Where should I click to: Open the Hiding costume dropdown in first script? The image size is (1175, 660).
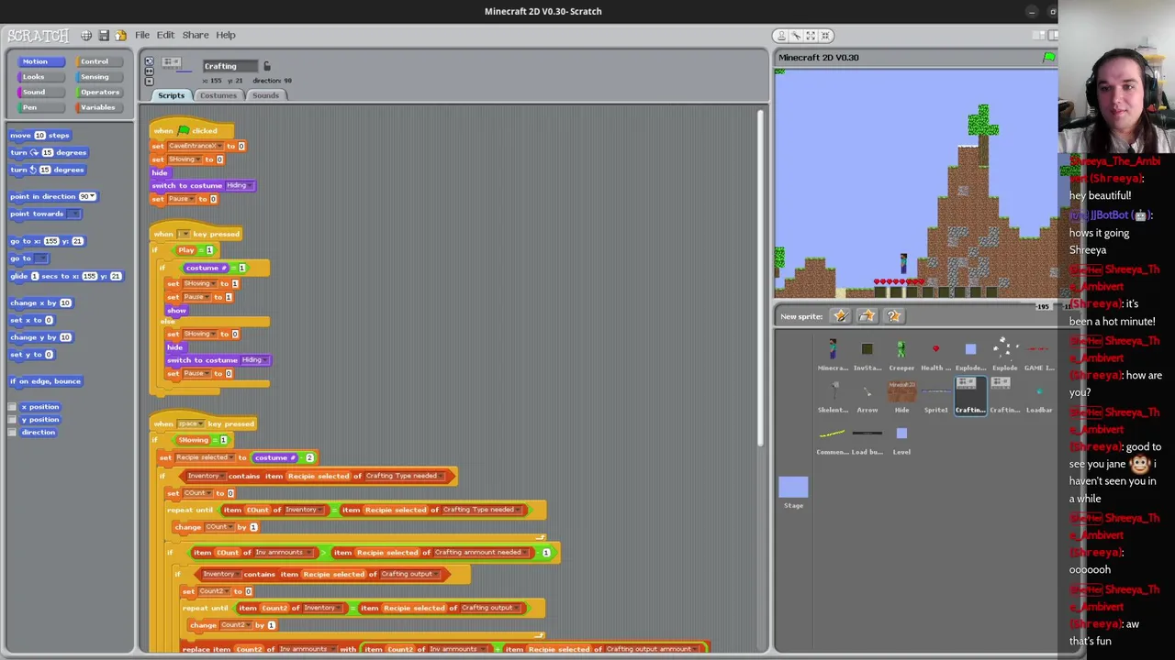(x=250, y=186)
